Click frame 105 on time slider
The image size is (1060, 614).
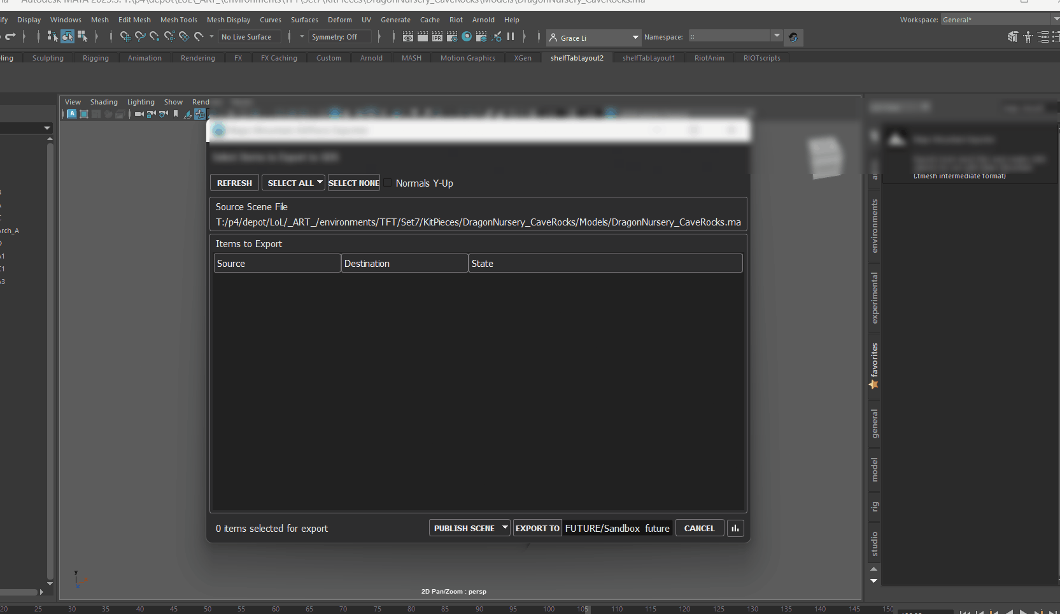[583, 609]
